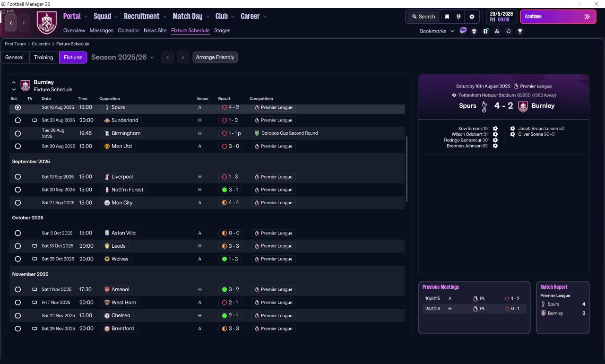Screen dimensions: 605x364
Task: Open the settings gear icon in top bar
Action: (472, 17)
